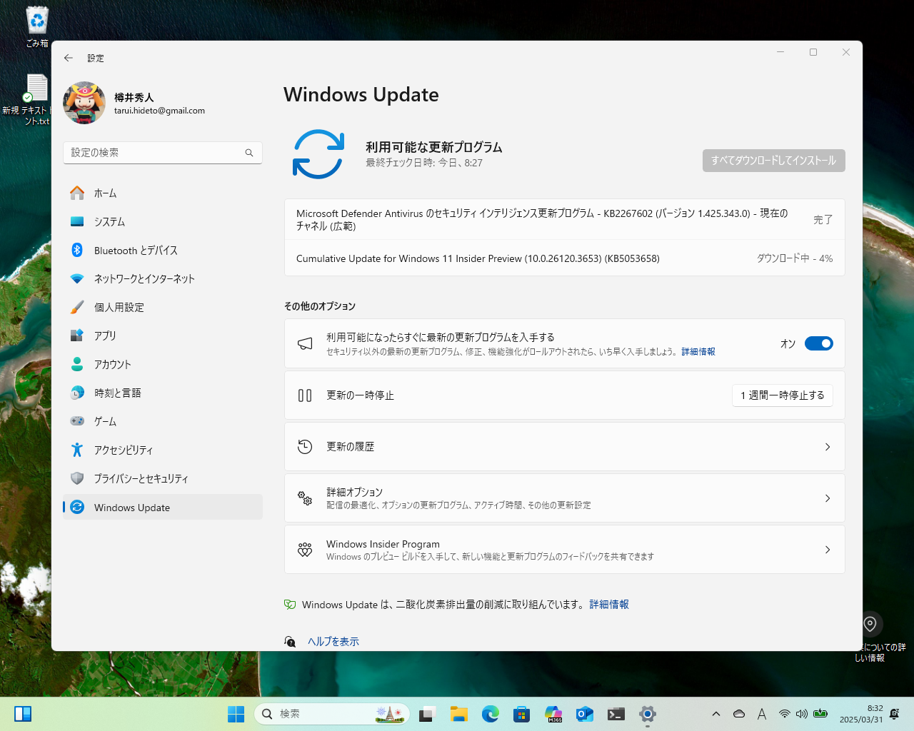Select the アクセシビリティ icon
The image size is (914, 731).
click(77, 450)
